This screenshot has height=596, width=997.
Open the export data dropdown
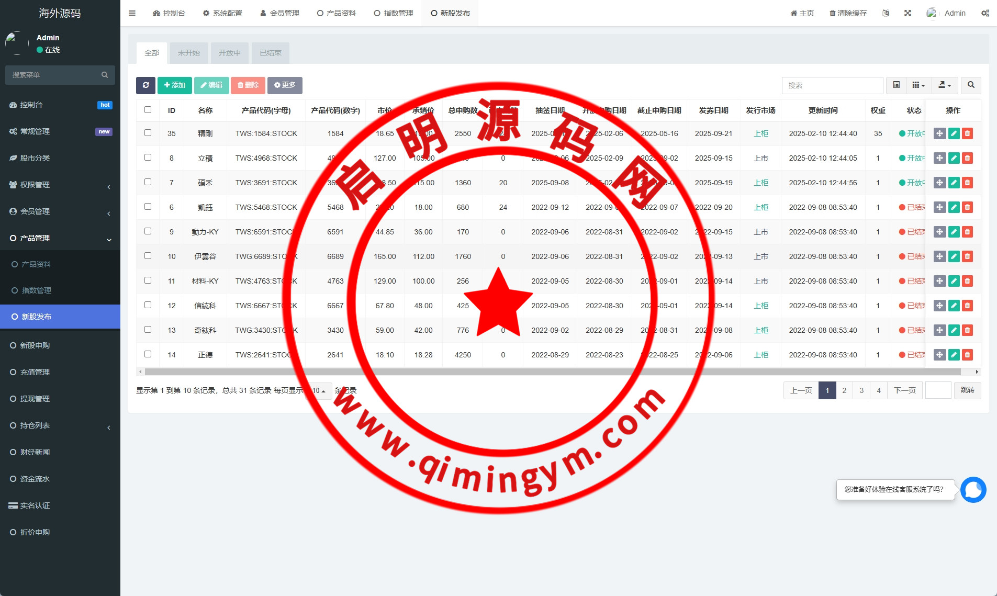pos(945,85)
